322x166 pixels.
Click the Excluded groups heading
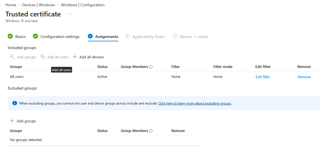(x=22, y=88)
